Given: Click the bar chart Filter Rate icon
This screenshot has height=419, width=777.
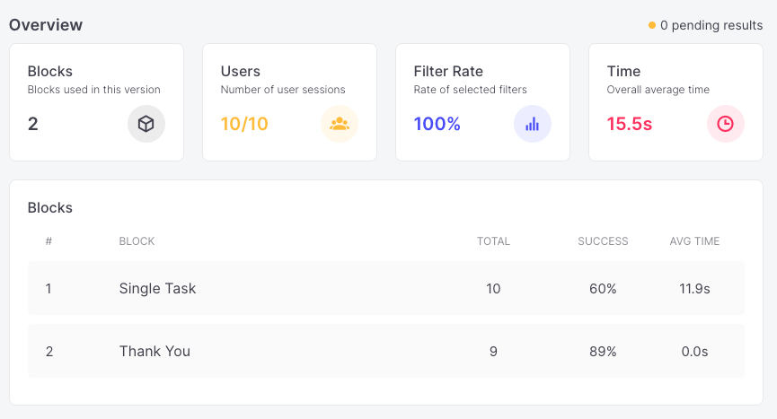Looking at the screenshot, I should (533, 124).
